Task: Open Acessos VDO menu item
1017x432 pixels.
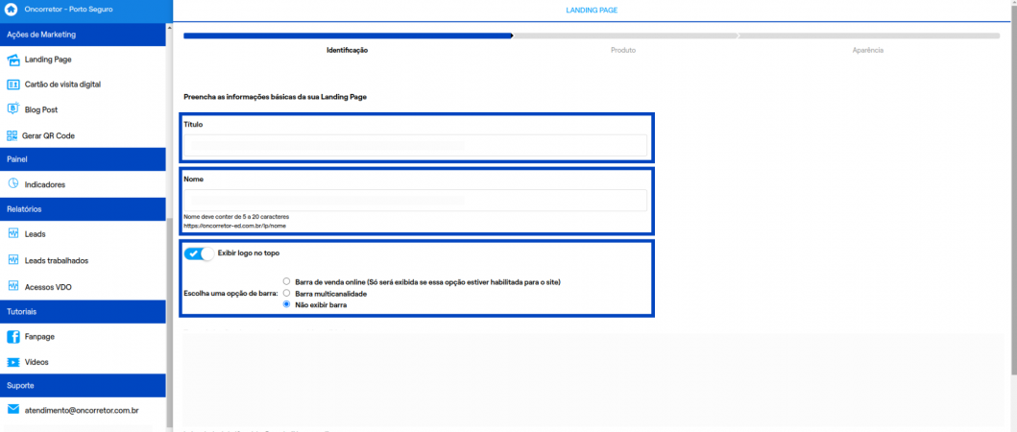Action: (48, 287)
